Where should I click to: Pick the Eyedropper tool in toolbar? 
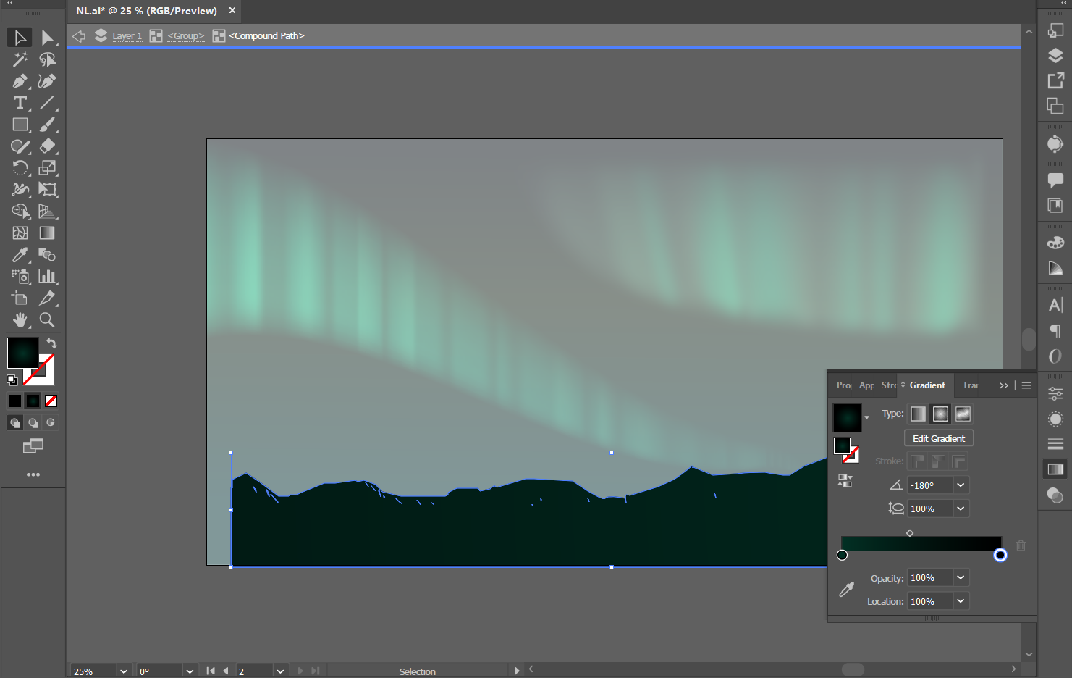pos(20,255)
